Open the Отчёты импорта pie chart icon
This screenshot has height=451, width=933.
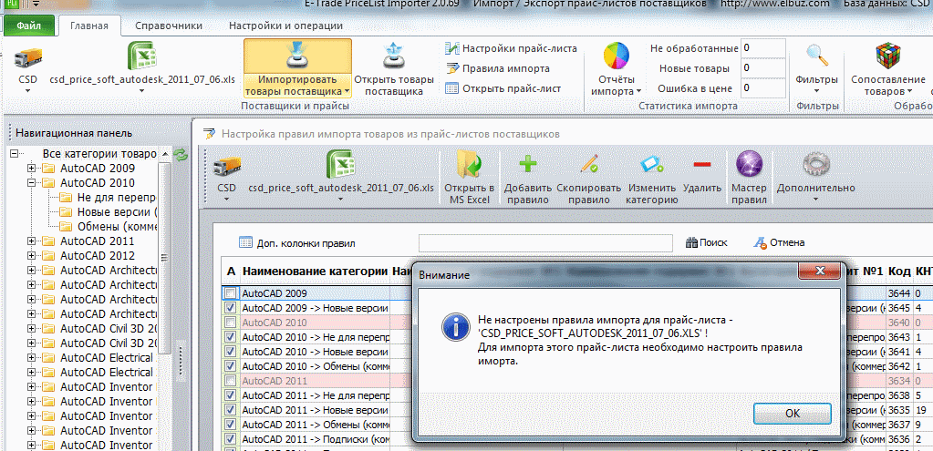pos(617,56)
